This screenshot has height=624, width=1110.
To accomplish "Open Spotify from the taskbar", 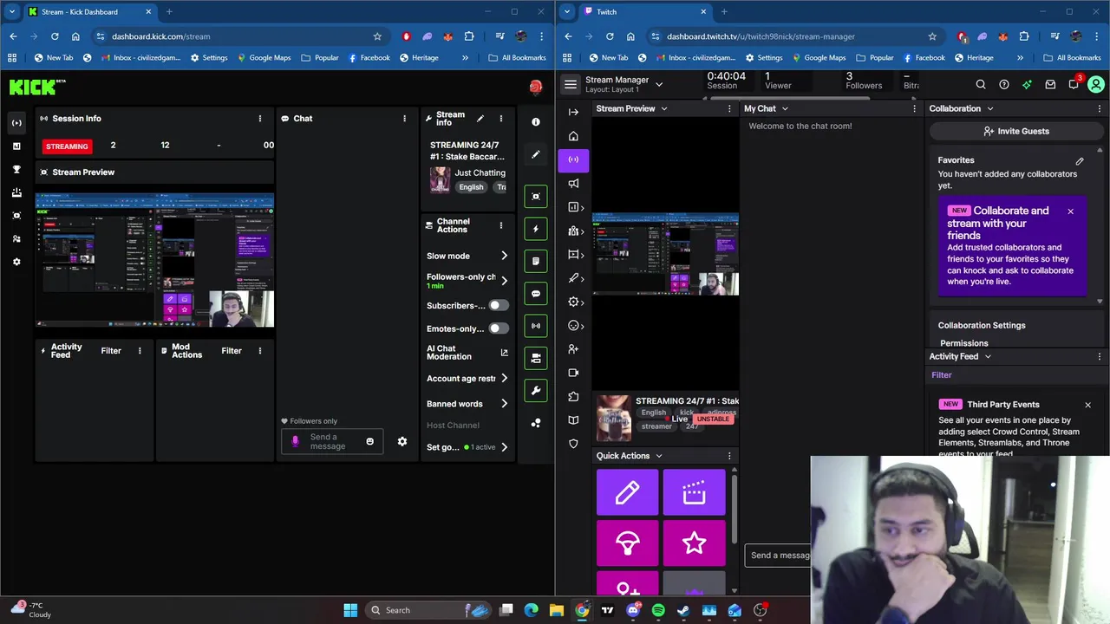I will pyautogui.click(x=658, y=610).
